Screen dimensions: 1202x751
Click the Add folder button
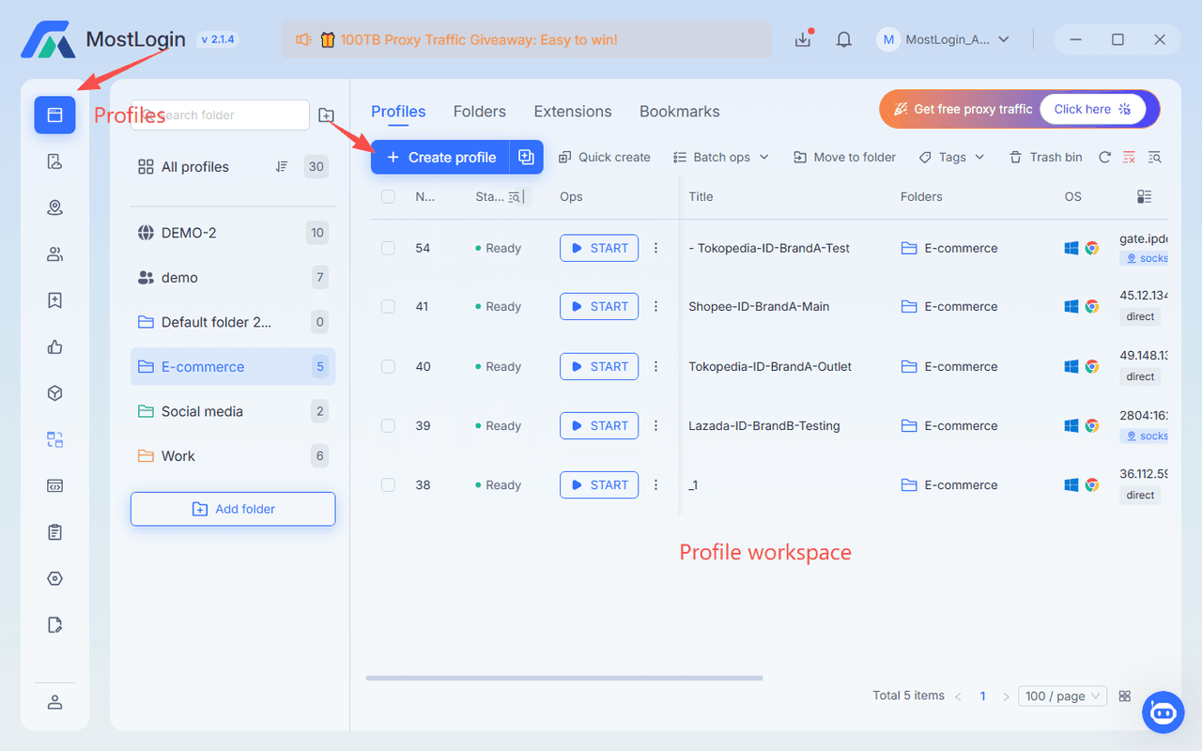point(233,509)
